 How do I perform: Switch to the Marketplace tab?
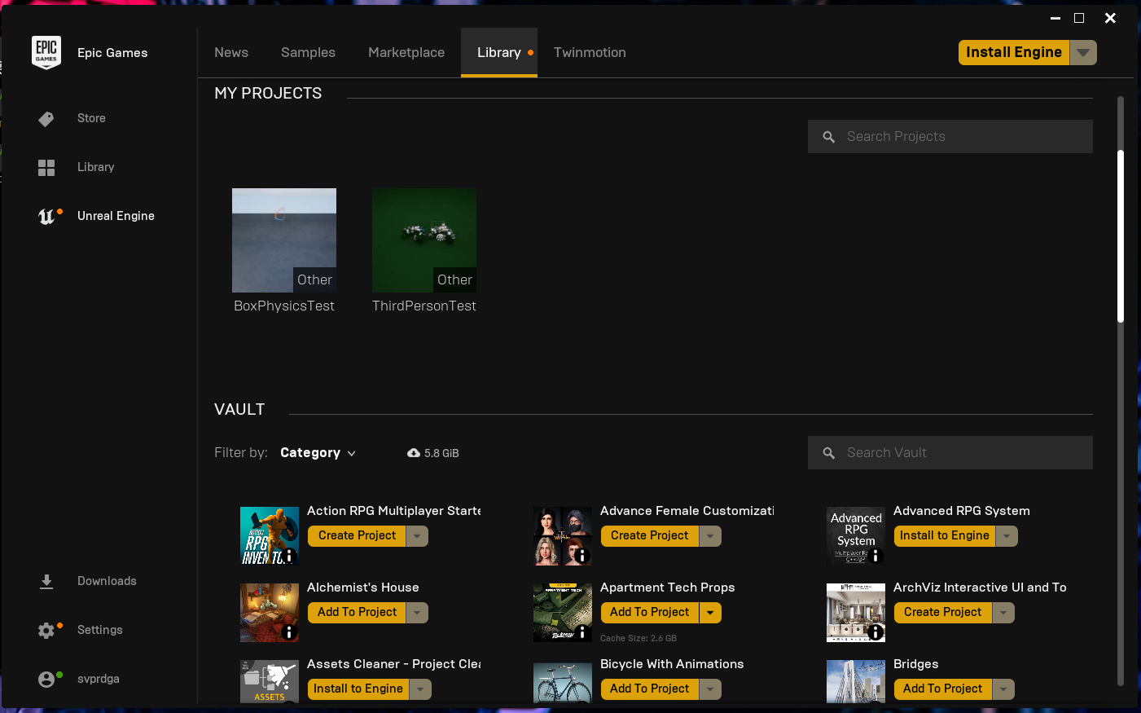[x=406, y=52]
